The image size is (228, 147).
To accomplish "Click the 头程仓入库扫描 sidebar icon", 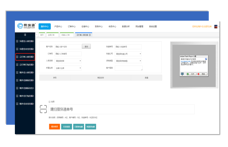I will [x=17, y=41].
